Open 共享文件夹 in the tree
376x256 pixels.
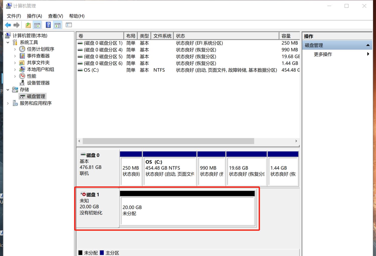click(x=38, y=63)
